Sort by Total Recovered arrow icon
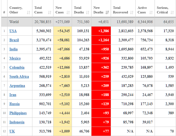Image resolution: width=176 pixels, height=136 pixels. pos(132,12)
